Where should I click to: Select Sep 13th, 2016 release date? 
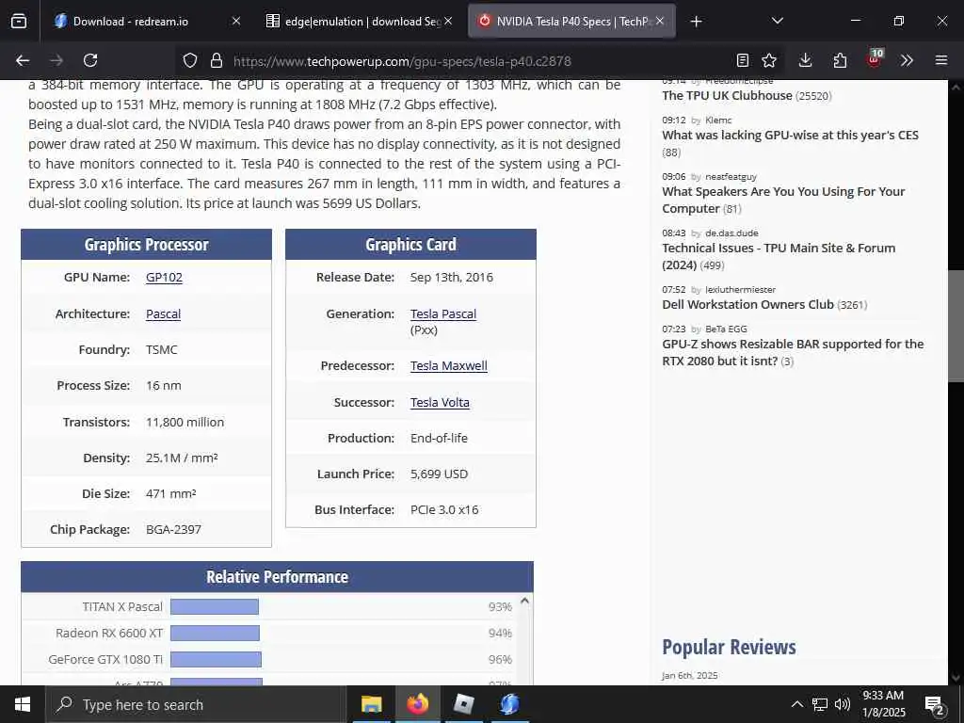click(x=451, y=278)
